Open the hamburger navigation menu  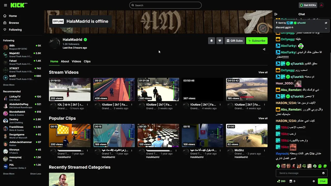tap(5, 5)
